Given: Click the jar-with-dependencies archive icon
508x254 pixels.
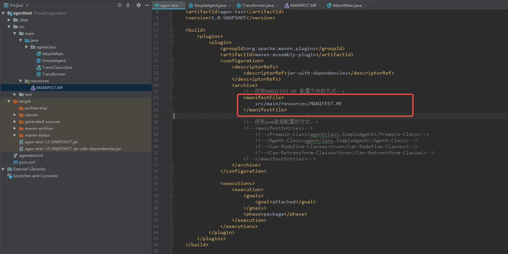Looking at the screenshot, I should click(x=21, y=148).
